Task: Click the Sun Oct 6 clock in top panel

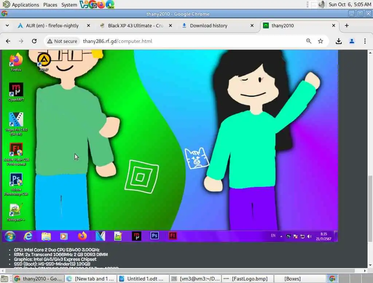Action: (x=350, y=4)
